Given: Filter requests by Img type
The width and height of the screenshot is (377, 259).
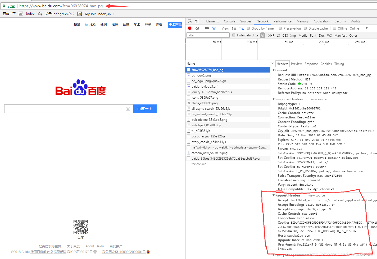Looking at the screenshot, I should coord(293,35).
